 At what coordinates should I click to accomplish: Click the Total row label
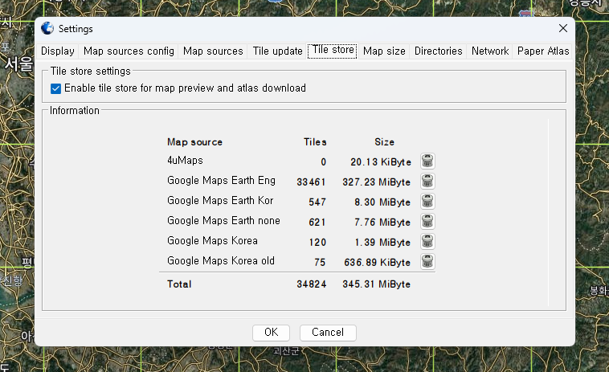click(x=179, y=284)
